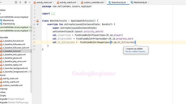The width and height of the screenshot is (186, 104).
Task: Switch to activity_watch.xml tab
Action: 68,2
